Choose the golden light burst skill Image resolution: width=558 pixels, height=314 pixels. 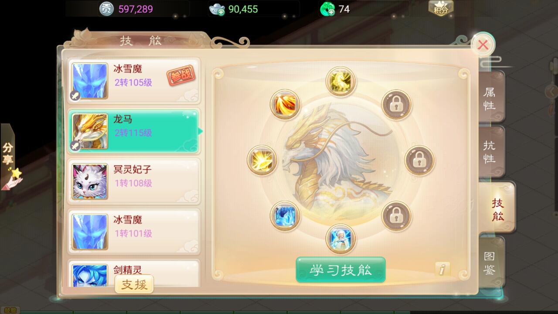262,160
